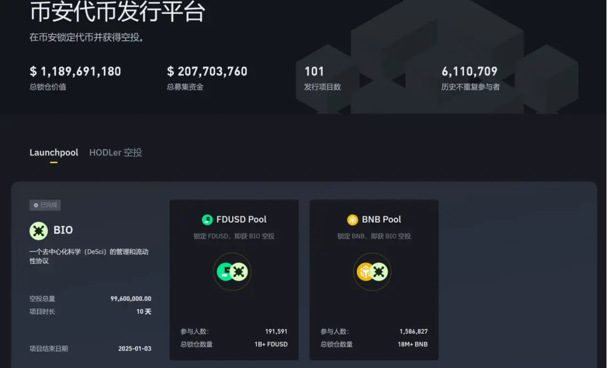Click the 历史不重复参与者 label
Image resolution: width=607 pixels, height=368 pixels.
(470, 87)
